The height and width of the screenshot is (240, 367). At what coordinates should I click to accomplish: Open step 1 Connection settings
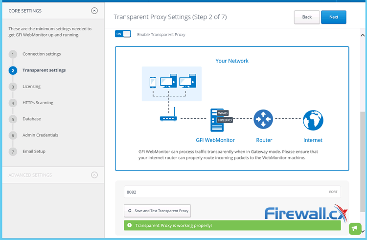(x=42, y=54)
